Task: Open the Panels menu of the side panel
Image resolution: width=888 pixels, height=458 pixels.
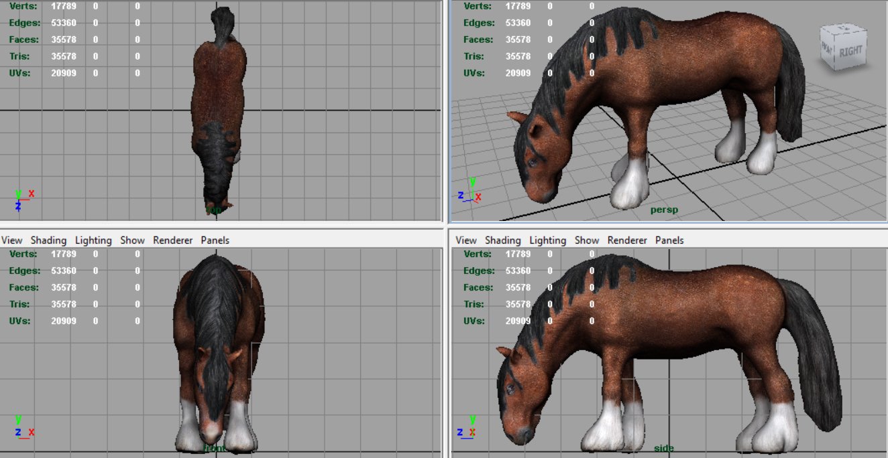Action: click(x=669, y=240)
